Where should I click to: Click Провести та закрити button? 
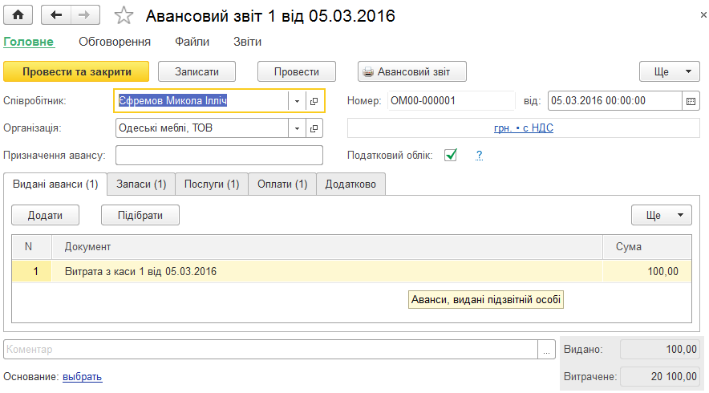click(x=76, y=71)
